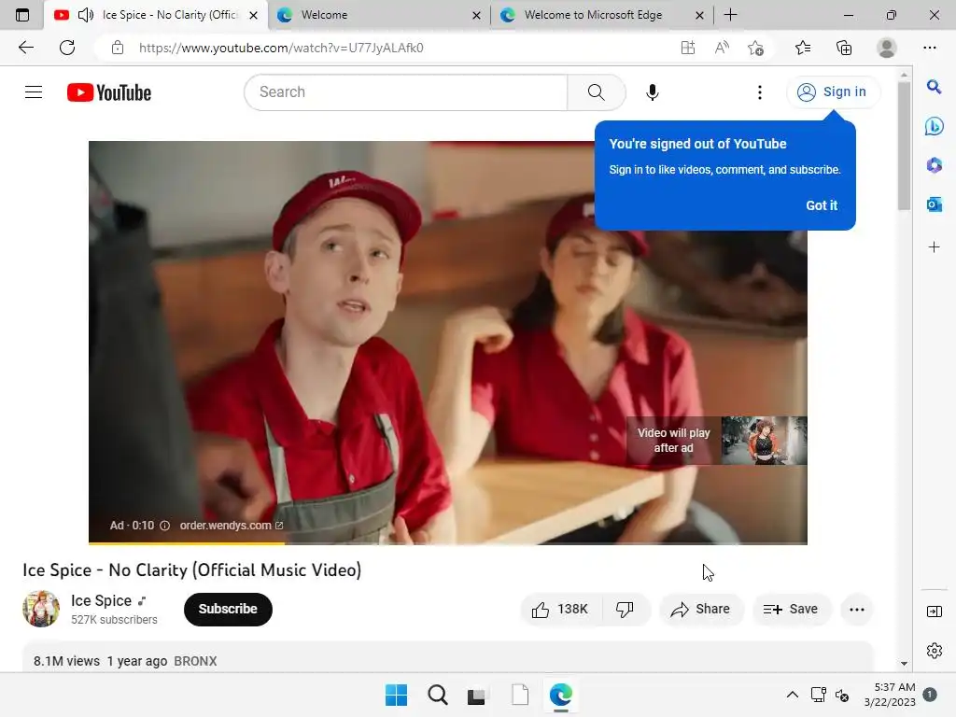The height and width of the screenshot is (717, 956).
Task: Open sidebar settings gear
Action: pyautogui.click(x=934, y=651)
